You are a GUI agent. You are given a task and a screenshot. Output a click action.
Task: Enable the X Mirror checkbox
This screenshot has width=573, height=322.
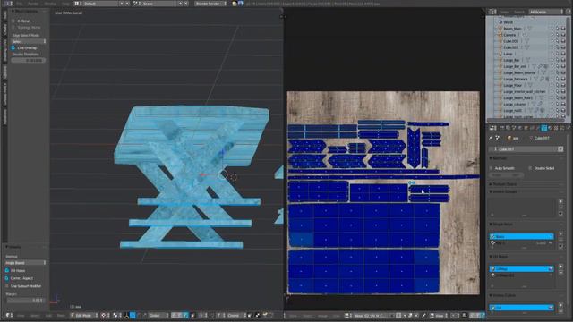13,21
